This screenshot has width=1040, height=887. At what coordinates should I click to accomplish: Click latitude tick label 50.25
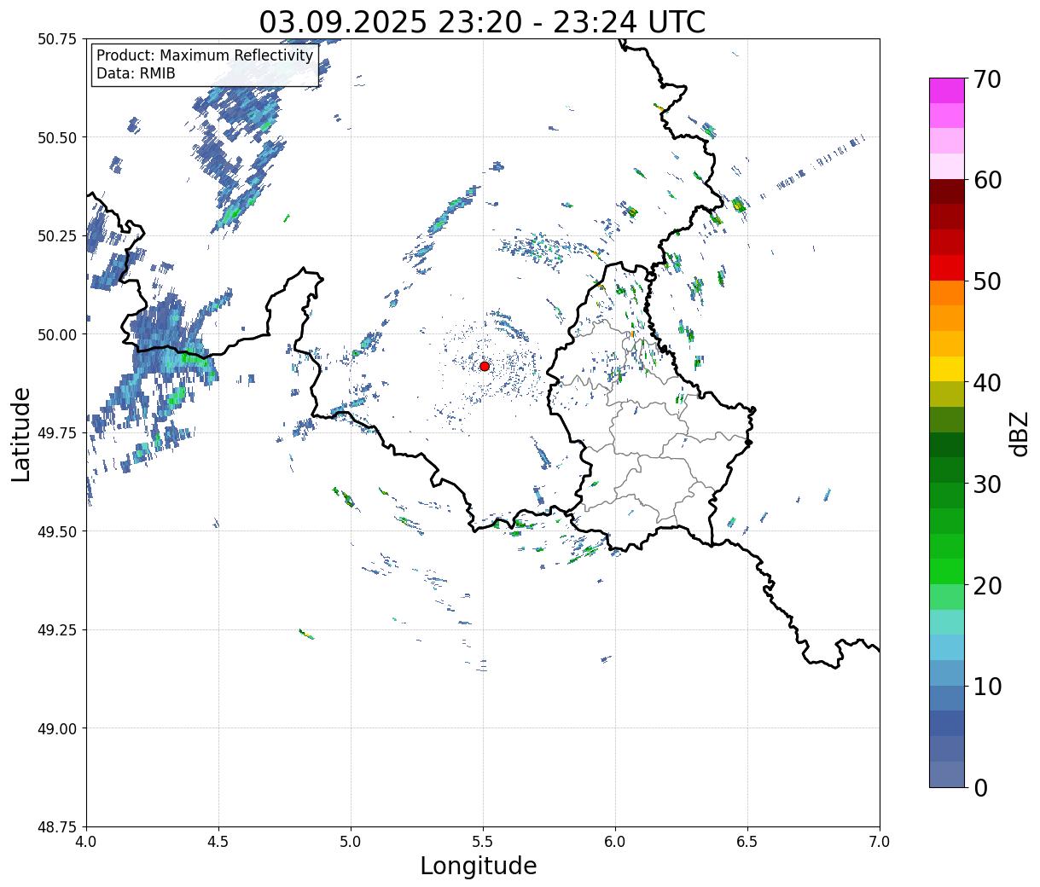click(57, 236)
